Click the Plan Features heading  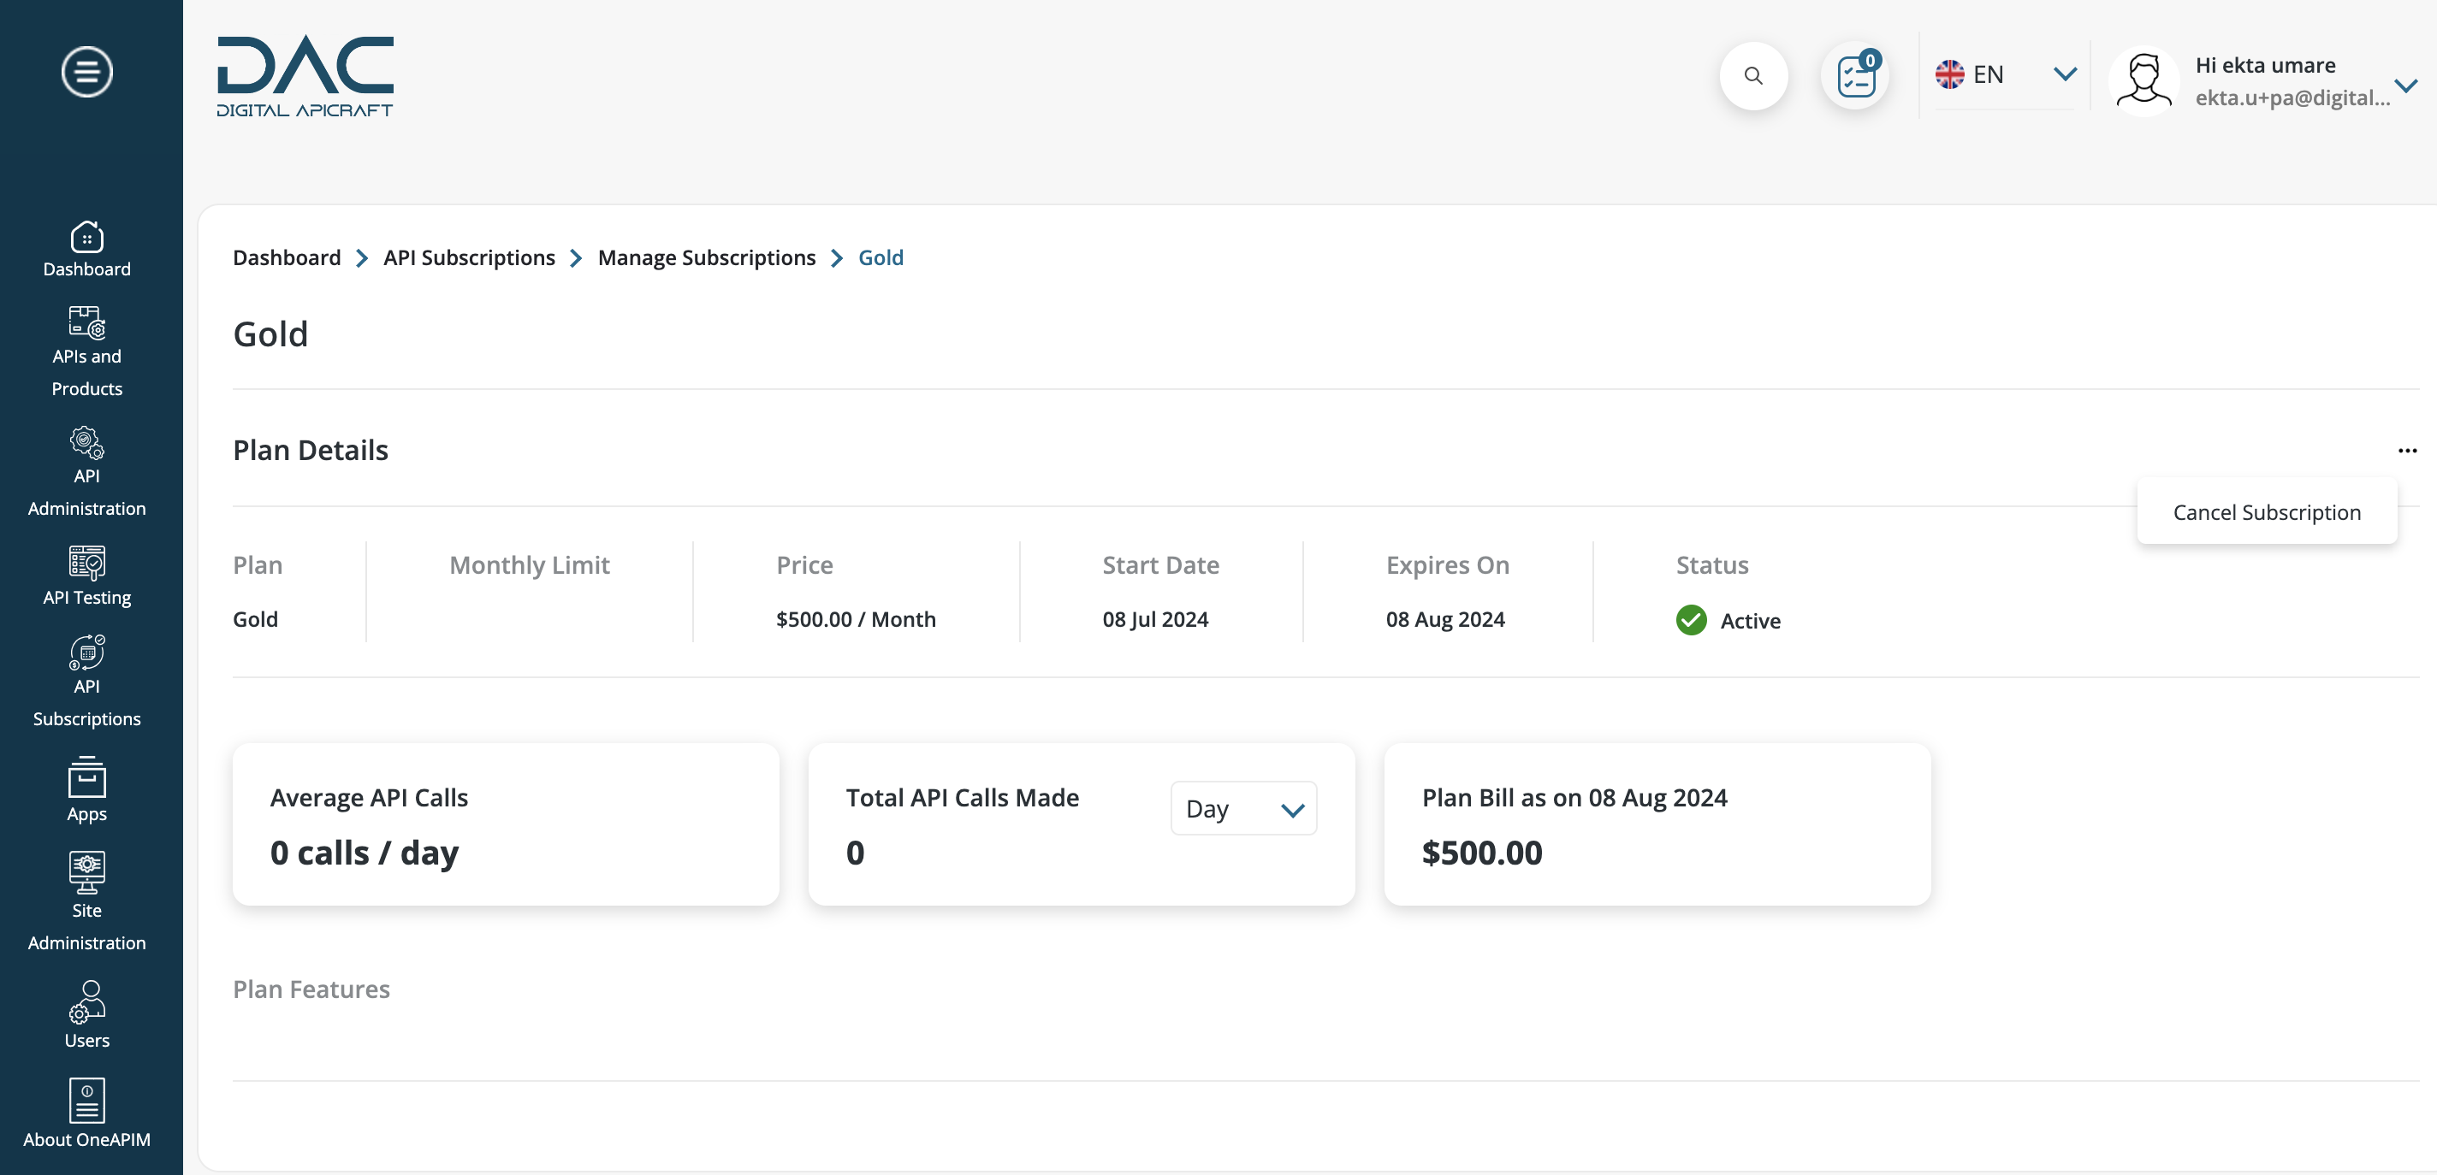[x=311, y=989]
